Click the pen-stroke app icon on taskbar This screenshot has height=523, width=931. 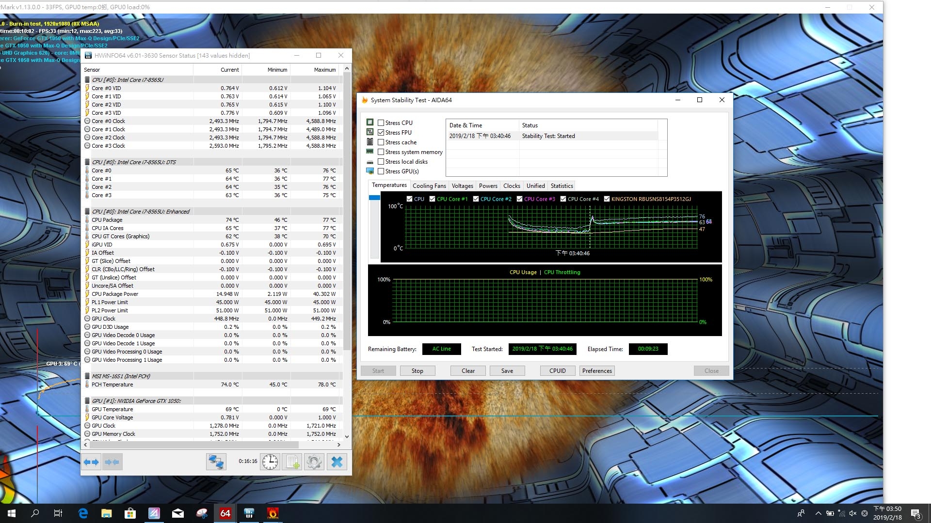click(x=154, y=513)
